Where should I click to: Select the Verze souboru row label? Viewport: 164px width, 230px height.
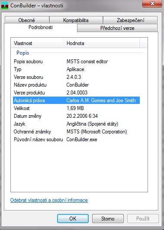click(29, 77)
